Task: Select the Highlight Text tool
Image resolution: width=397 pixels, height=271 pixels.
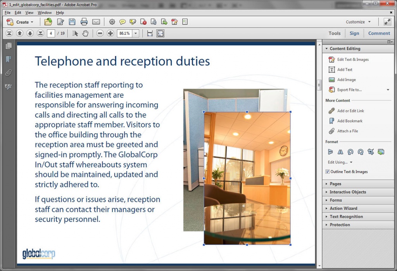Action: pos(133,22)
